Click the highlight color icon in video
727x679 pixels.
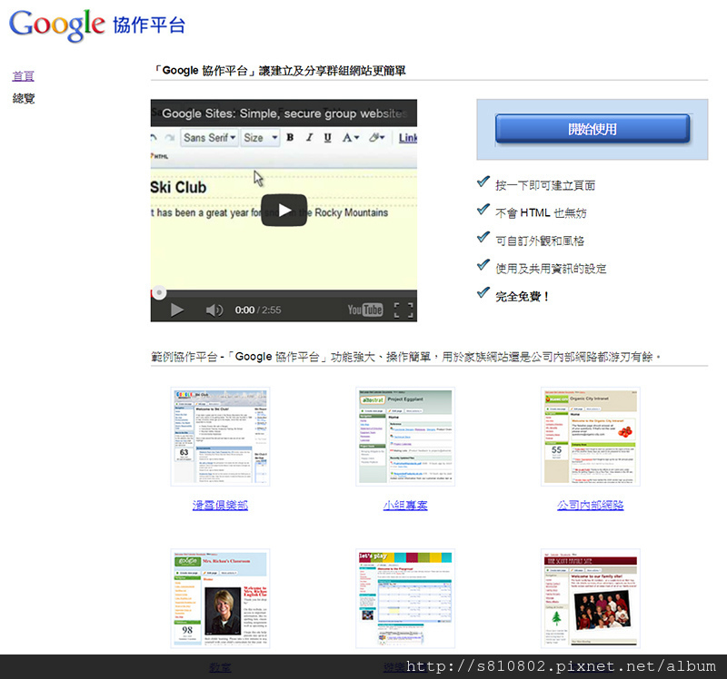point(376,138)
